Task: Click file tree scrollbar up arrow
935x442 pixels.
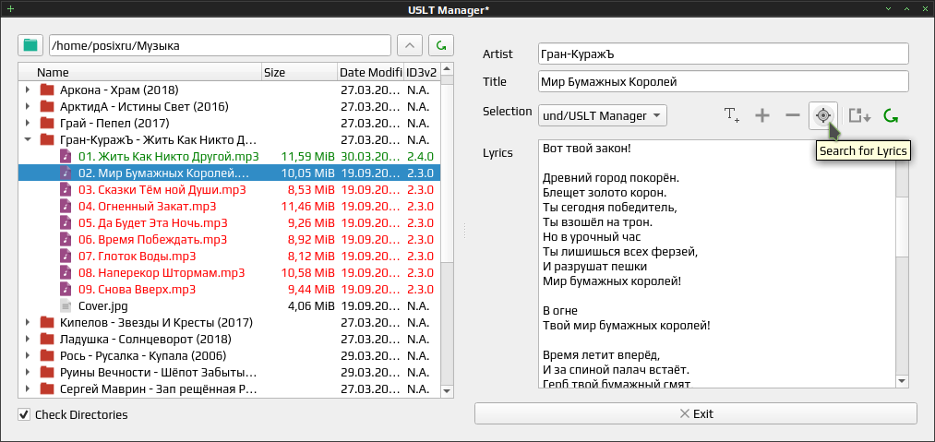Action: click(x=448, y=68)
